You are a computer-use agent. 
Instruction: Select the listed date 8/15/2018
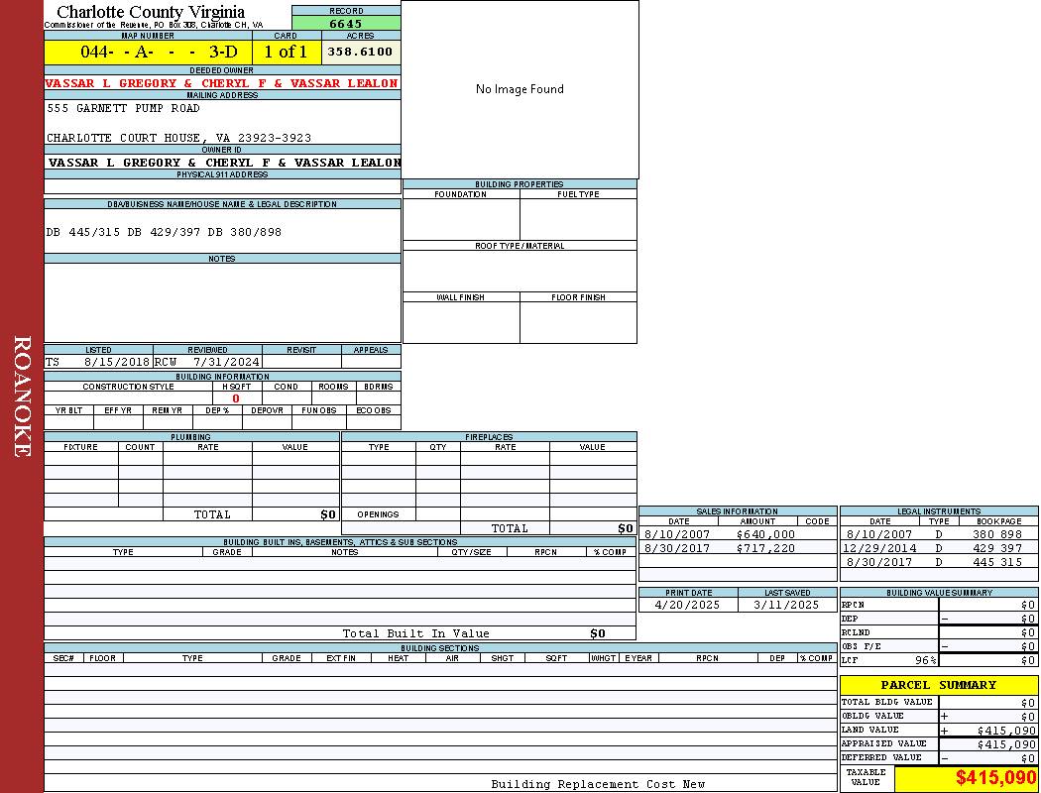(116, 362)
